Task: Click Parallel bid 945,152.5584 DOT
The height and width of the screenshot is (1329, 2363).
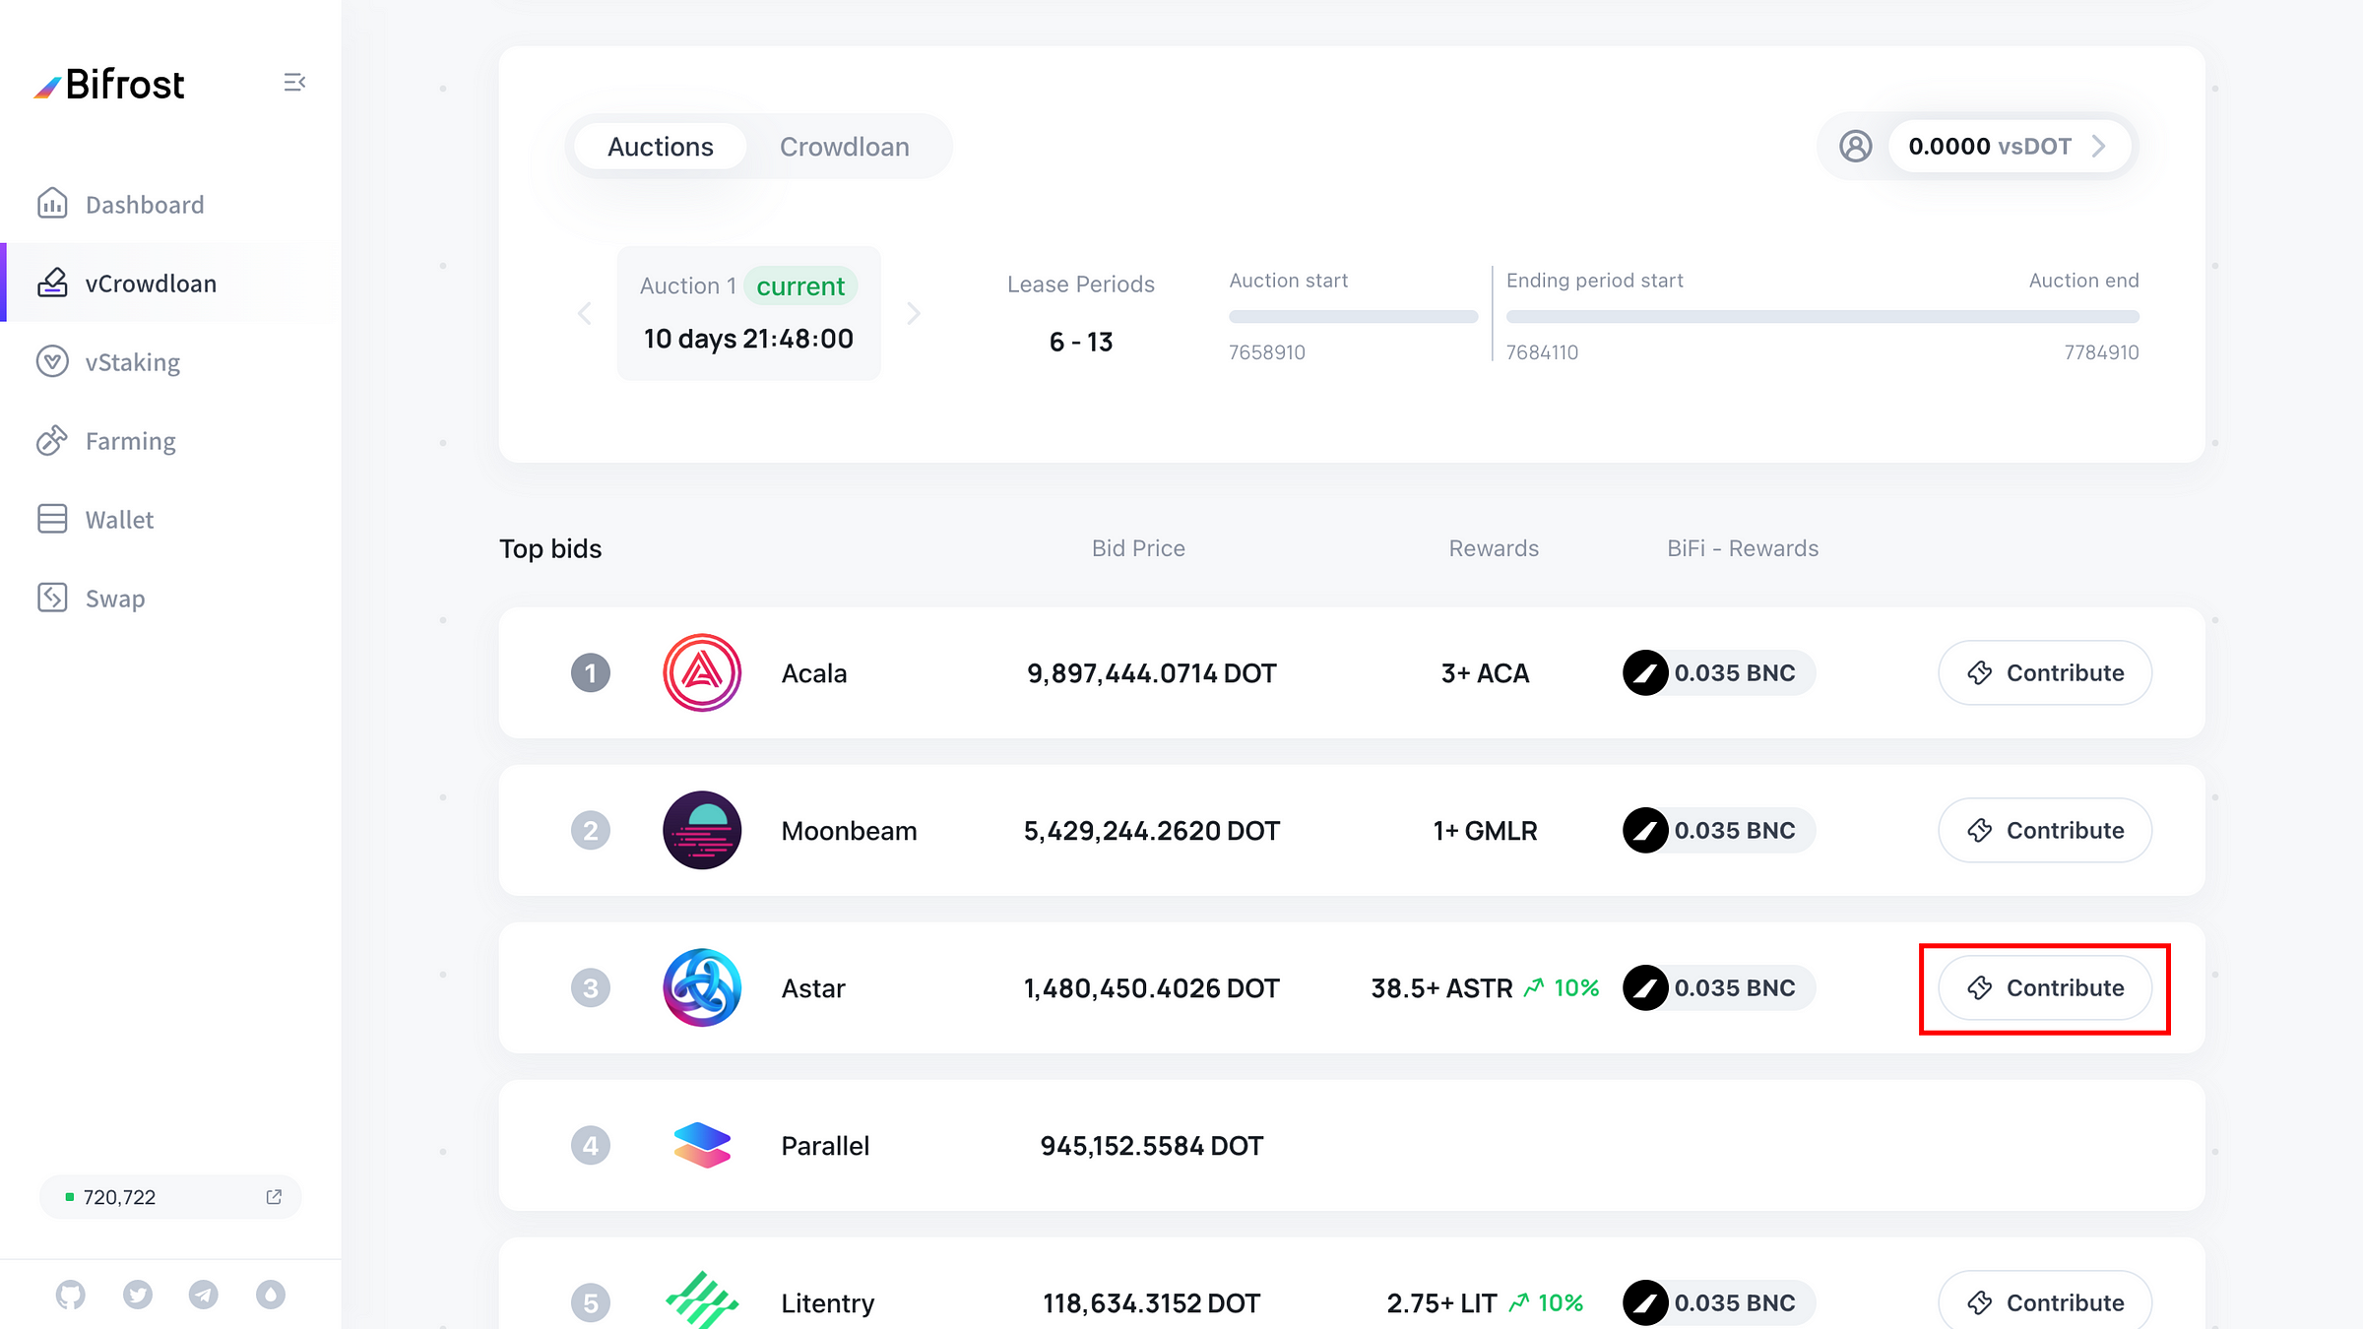Action: pos(1151,1145)
